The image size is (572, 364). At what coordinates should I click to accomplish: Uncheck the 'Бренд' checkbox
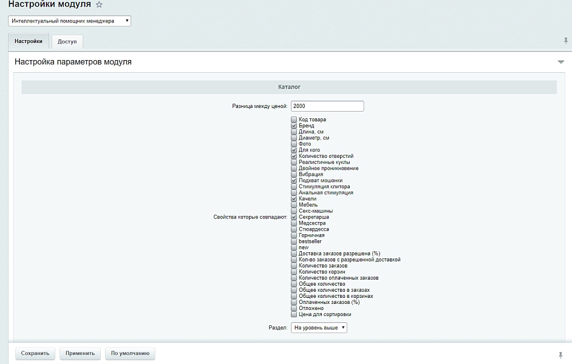coord(294,126)
